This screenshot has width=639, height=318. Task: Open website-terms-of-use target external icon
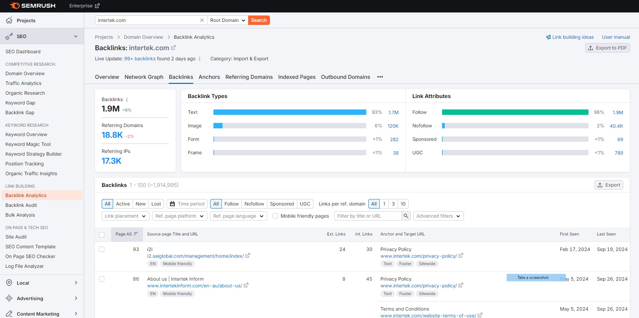point(480,315)
